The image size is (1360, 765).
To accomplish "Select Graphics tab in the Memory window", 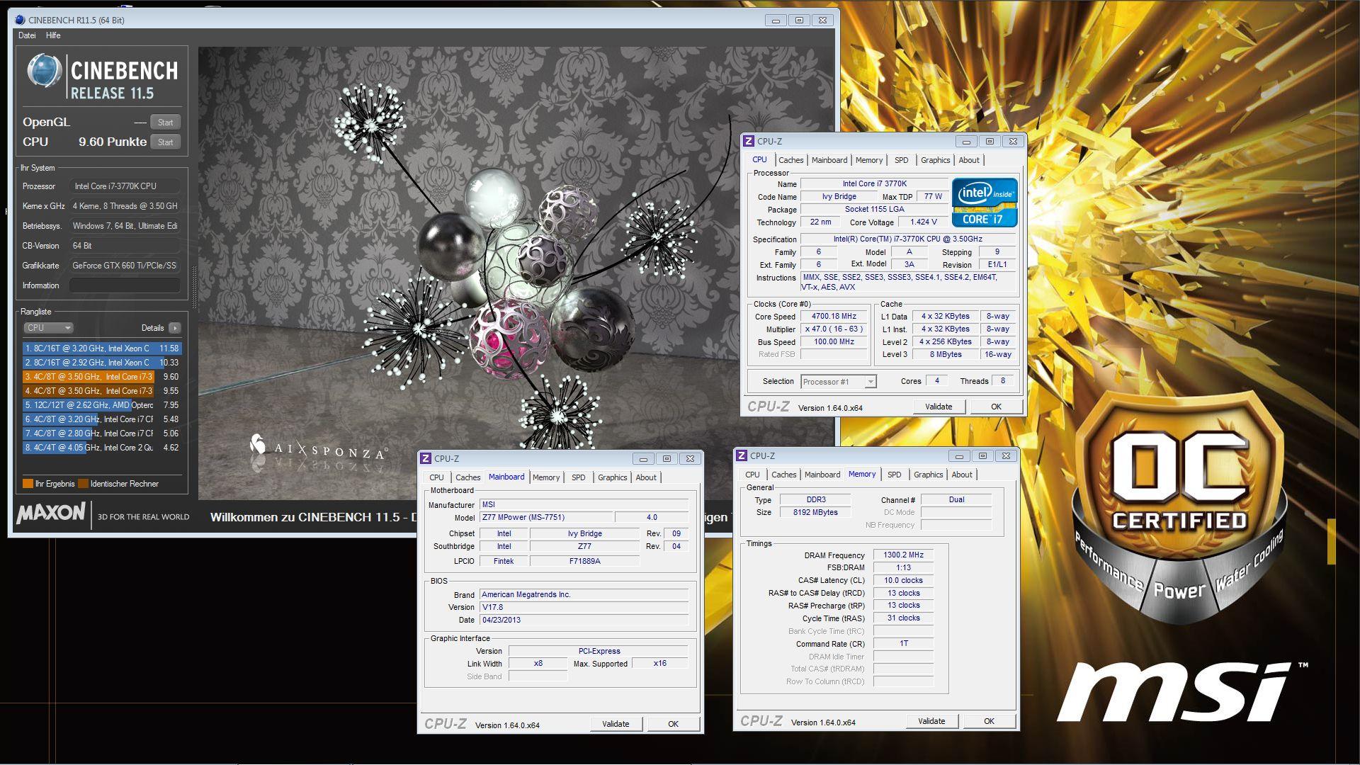I will coord(928,475).
